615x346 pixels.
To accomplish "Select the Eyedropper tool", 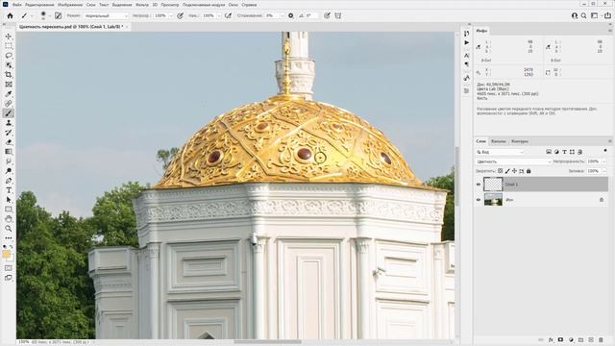I will coord(9,94).
